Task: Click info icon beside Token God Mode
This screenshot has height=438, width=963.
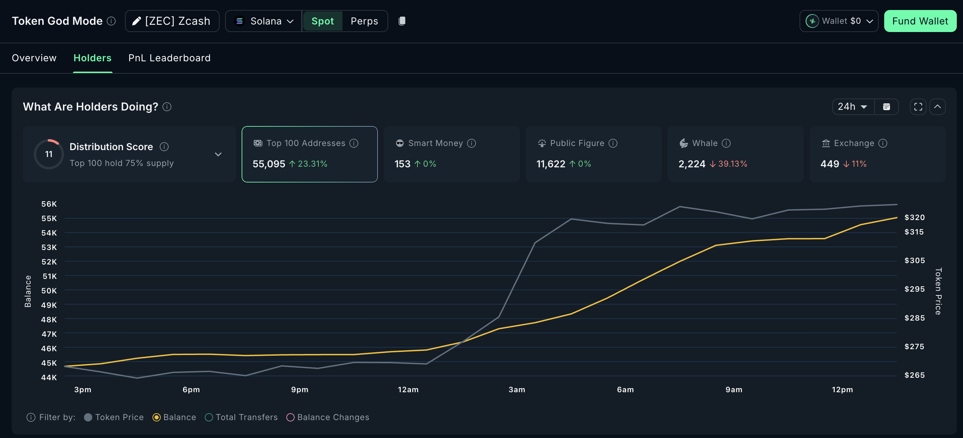Action: [x=111, y=21]
